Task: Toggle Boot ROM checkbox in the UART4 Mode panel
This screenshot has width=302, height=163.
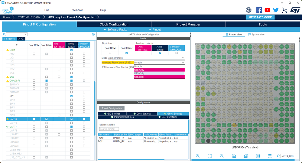Action: [110, 53]
